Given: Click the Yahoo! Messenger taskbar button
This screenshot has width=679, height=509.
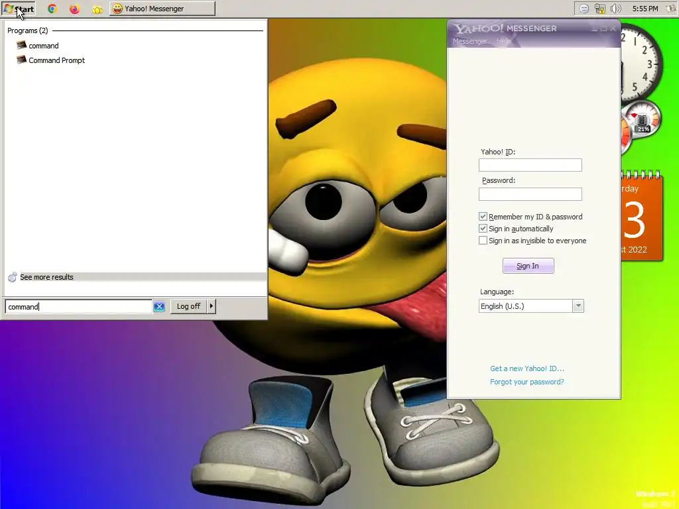Looking at the screenshot, I should 162,9.
